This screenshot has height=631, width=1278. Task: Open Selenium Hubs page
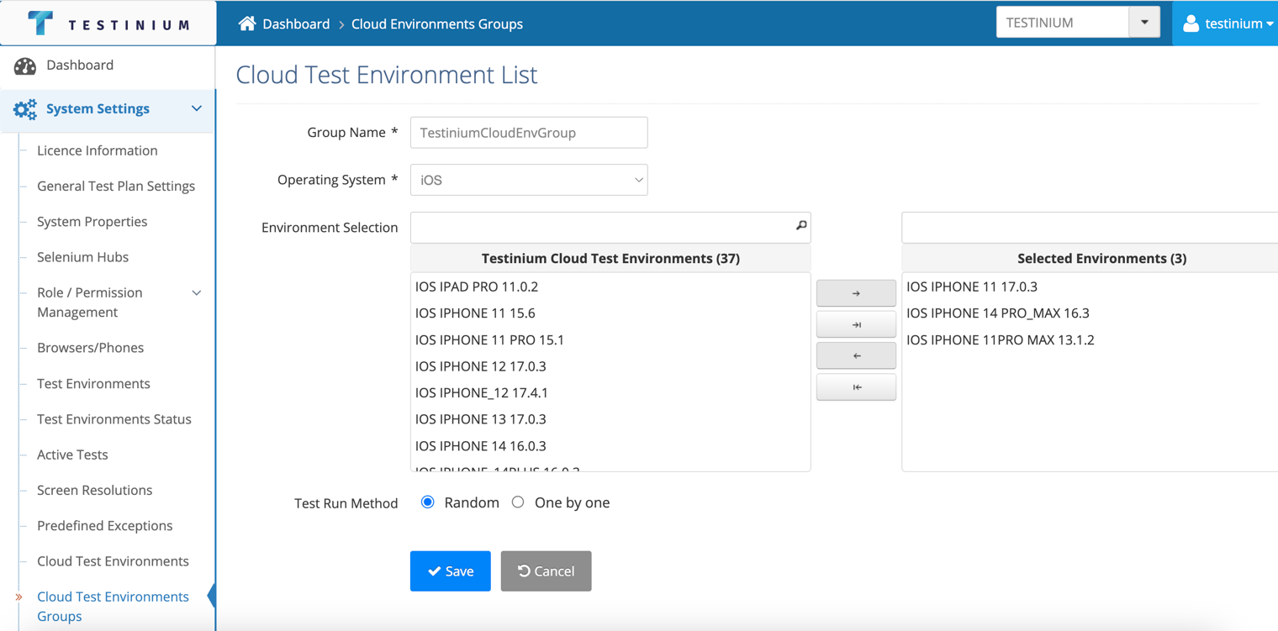[83, 257]
